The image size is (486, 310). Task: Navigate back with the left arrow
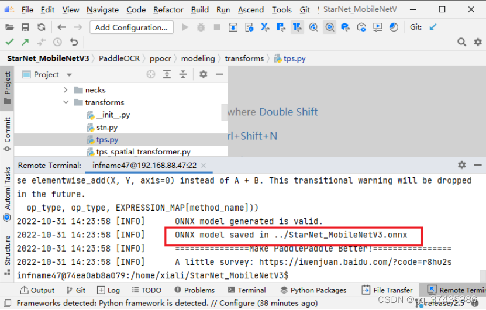[61, 27]
